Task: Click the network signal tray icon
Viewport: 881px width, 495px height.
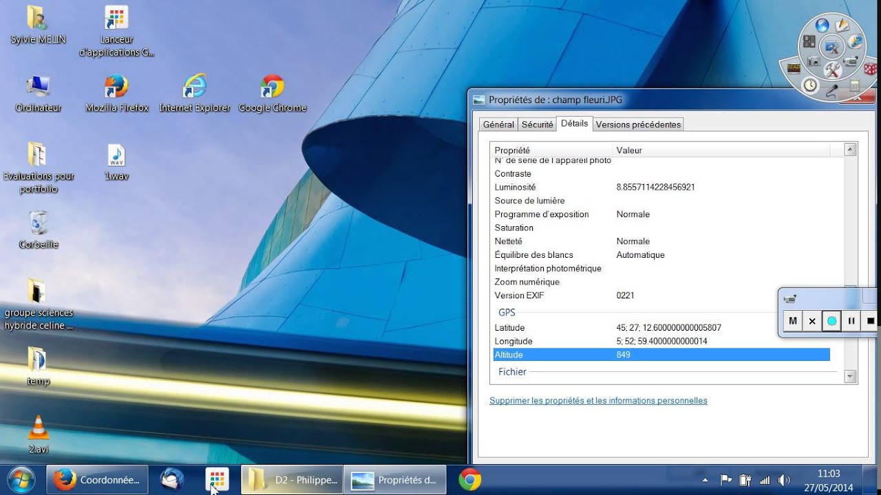Action: (765, 480)
